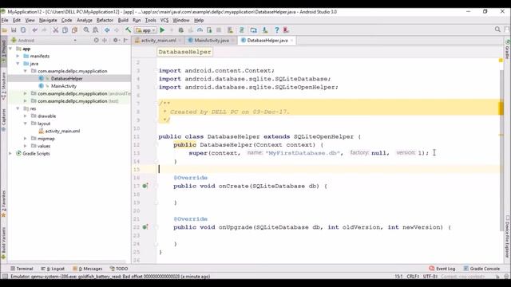Click Scroll from Source target icon
This screenshot has width=511, height=287.
96,41
